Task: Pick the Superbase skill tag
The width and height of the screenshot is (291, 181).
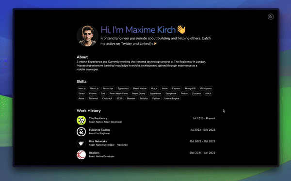Action: tap(155, 94)
